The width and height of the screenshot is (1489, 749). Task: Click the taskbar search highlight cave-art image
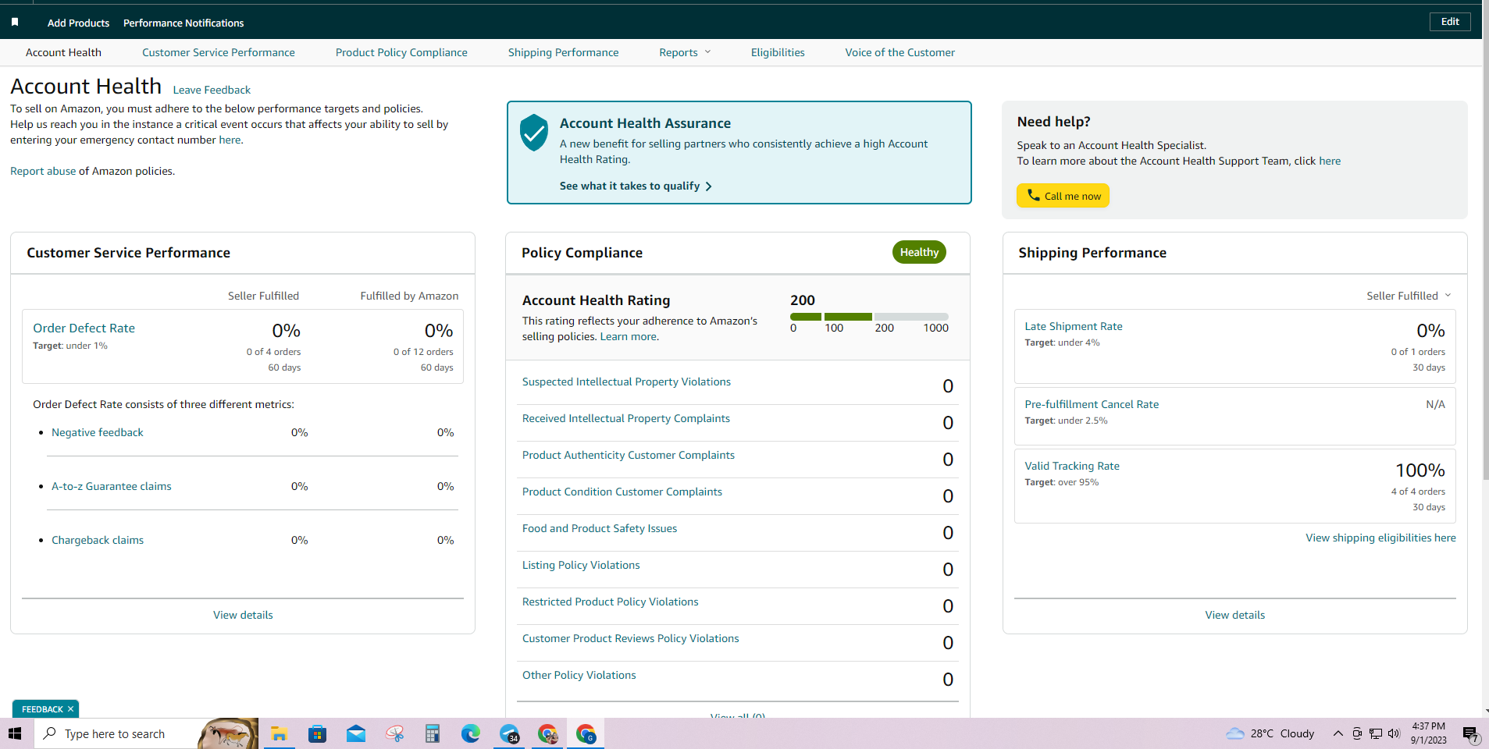pyautogui.click(x=228, y=733)
